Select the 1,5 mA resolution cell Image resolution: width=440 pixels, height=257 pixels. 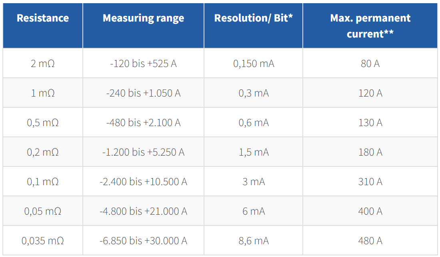click(x=253, y=152)
